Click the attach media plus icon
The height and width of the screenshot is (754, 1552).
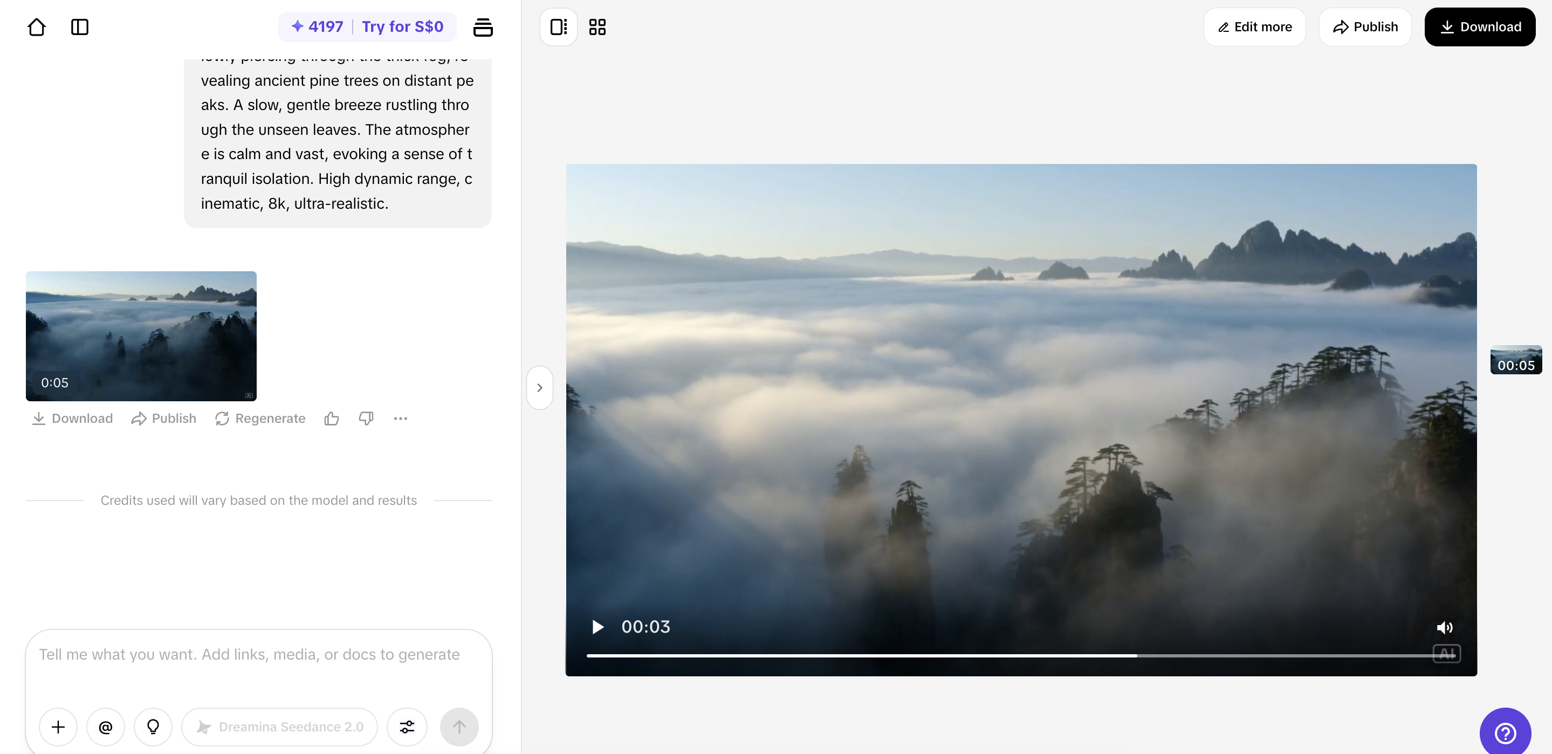click(58, 727)
